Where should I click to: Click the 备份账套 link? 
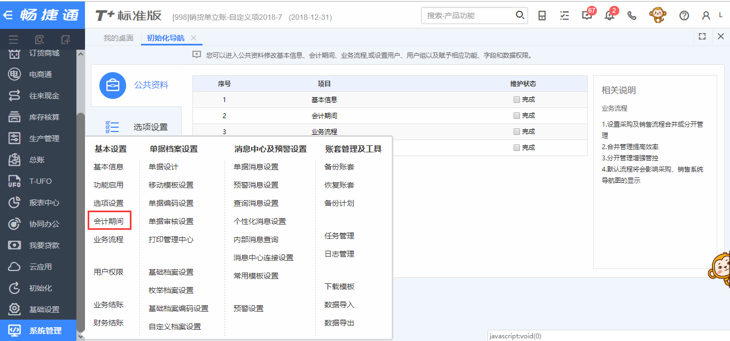click(339, 167)
